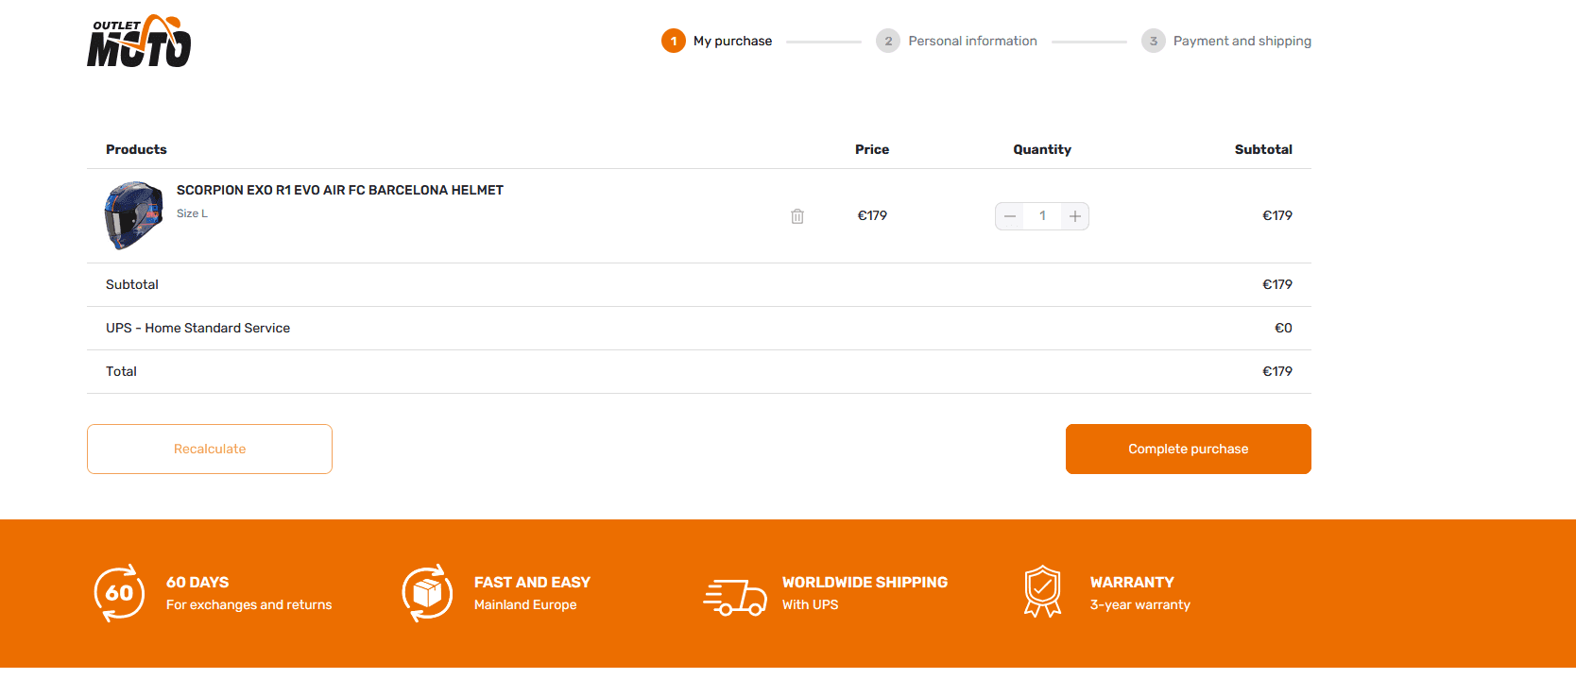Click the Fast and Easy package icon
This screenshot has height=696, width=1576.
pos(427,593)
